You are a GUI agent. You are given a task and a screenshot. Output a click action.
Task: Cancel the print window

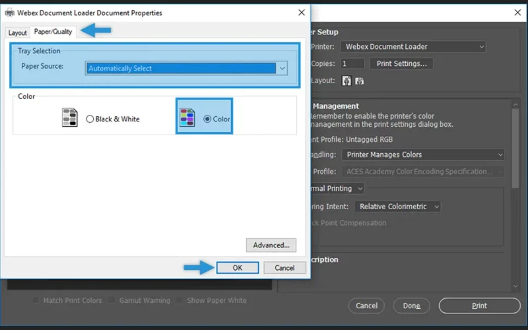(366, 306)
